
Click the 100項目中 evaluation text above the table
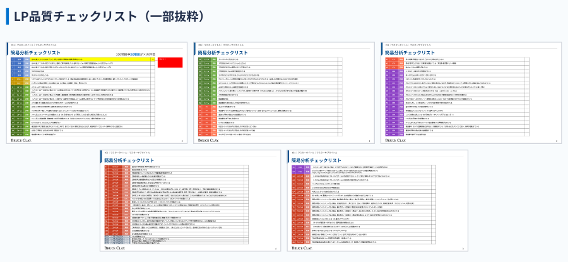tap(135, 53)
